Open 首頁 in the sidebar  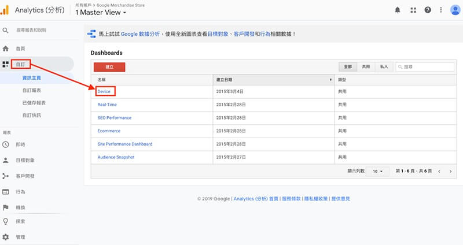pyautogui.click(x=20, y=49)
